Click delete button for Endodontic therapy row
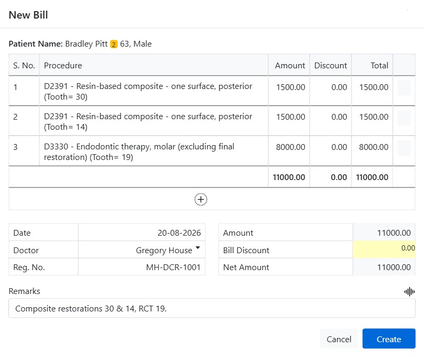This screenshot has height=357, width=424. point(404,148)
